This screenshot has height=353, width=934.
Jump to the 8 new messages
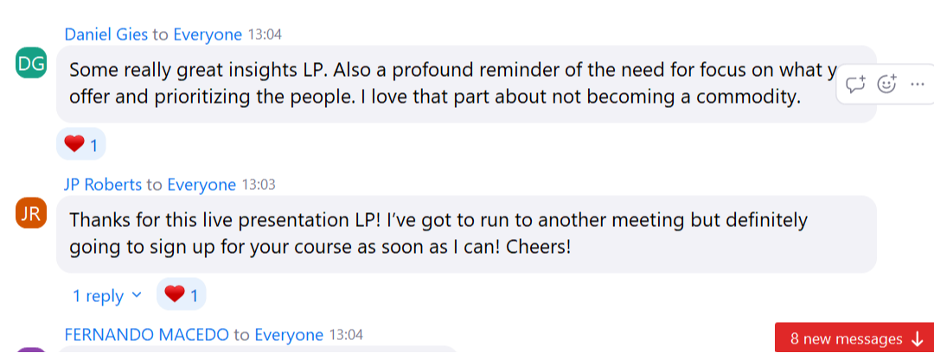click(854, 338)
